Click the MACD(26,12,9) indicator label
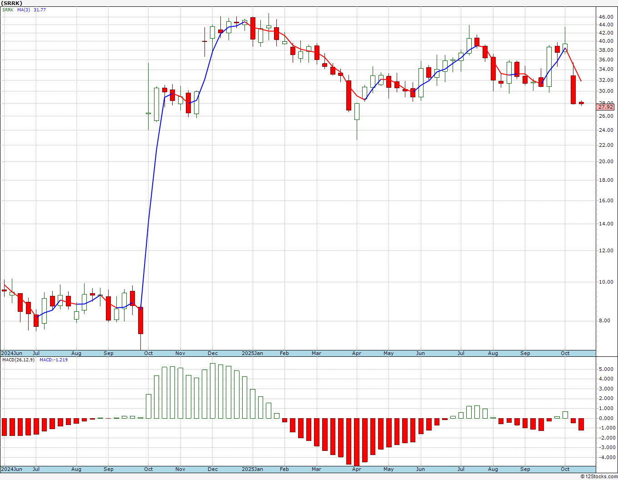618x480 pixels. click(x=19, y=360)
